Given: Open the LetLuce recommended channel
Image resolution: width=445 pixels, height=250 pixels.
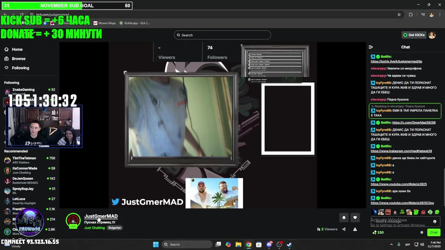Looking at the screenshot, I should [x=30, y=201].
